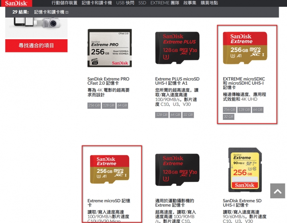Open 記憶卡和讀卡機 menu
Image resolution: width=287 pixels, height=223 pixels.
(x=96, y=3)
